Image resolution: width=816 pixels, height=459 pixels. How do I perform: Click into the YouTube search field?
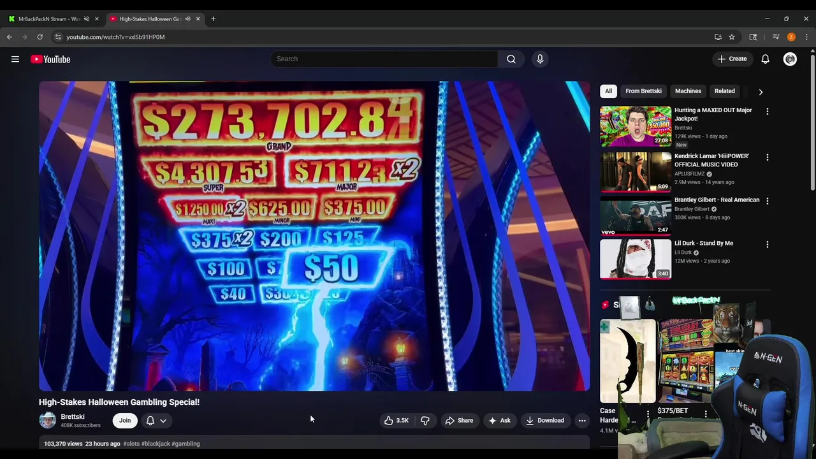click(x=384, y=59)
